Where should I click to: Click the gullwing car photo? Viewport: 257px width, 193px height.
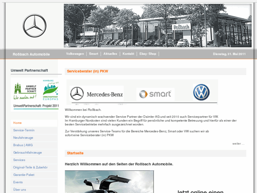coord(109,182)
